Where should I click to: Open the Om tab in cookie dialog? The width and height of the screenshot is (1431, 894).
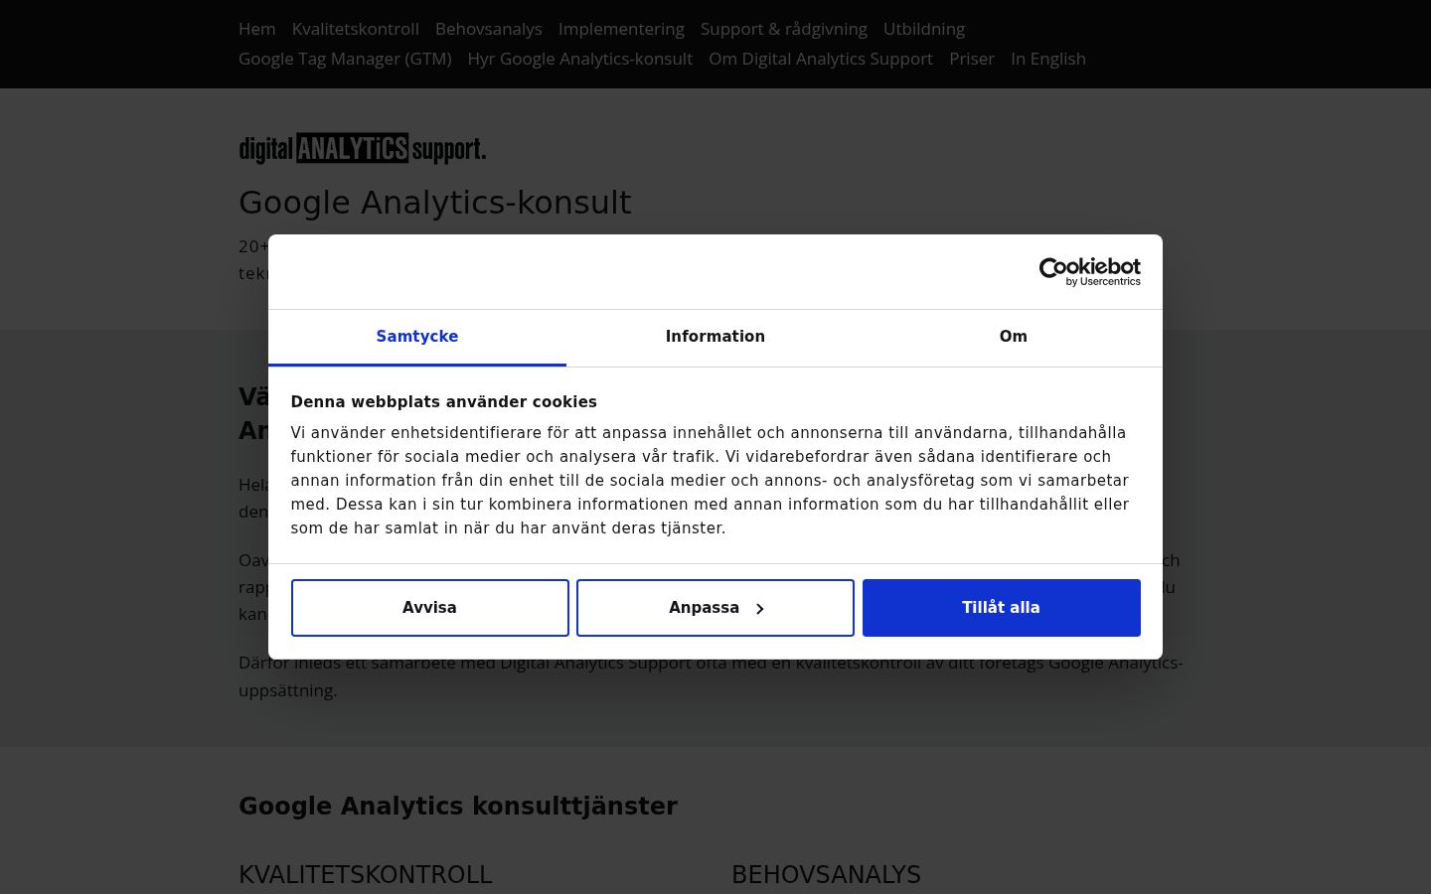pos(1014,337)
